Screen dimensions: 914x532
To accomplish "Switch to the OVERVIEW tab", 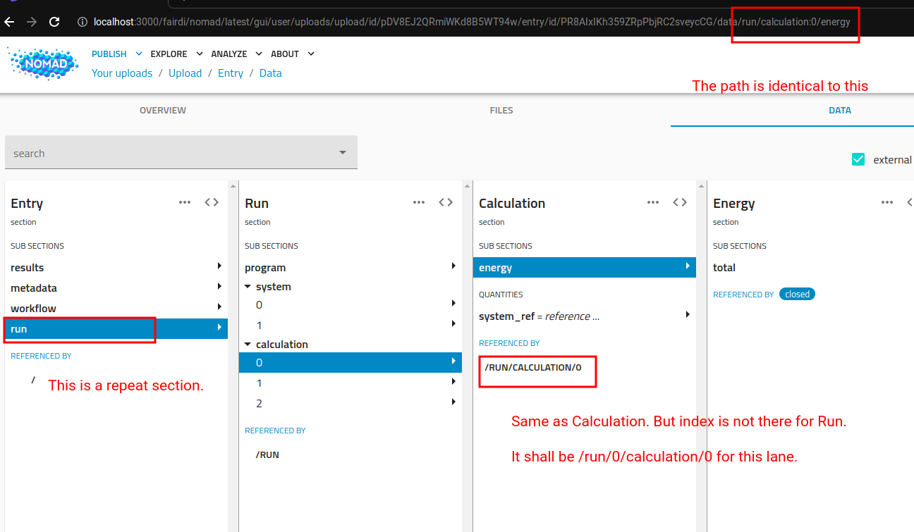I will (163, 111).
